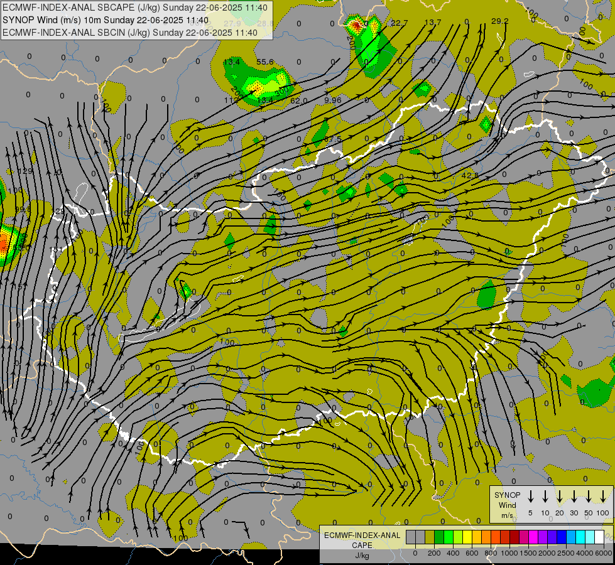Click the 67.5 value on the map
615x565 pixels.
click(x=332, y=139)
